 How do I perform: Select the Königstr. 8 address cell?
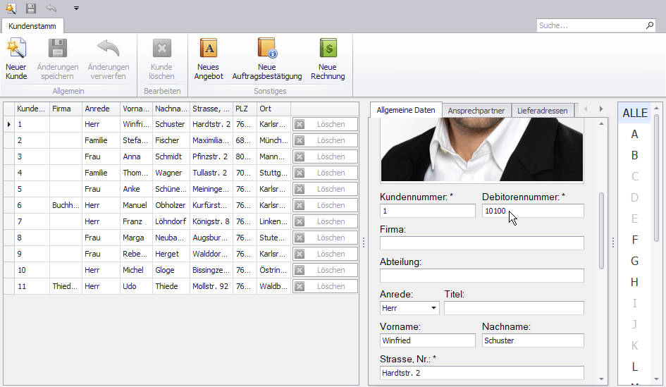click(x=211, y=221)
